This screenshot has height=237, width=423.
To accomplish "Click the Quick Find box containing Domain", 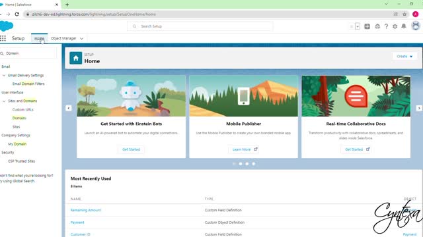I will coord(28,53).
